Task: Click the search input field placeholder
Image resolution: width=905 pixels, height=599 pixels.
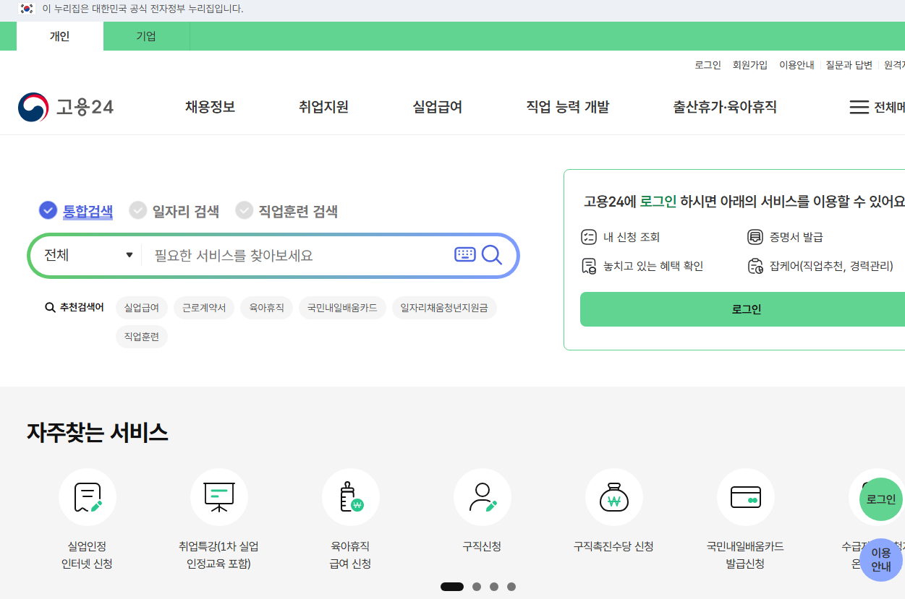Action: pyautogui.click(x=234, y=255)
